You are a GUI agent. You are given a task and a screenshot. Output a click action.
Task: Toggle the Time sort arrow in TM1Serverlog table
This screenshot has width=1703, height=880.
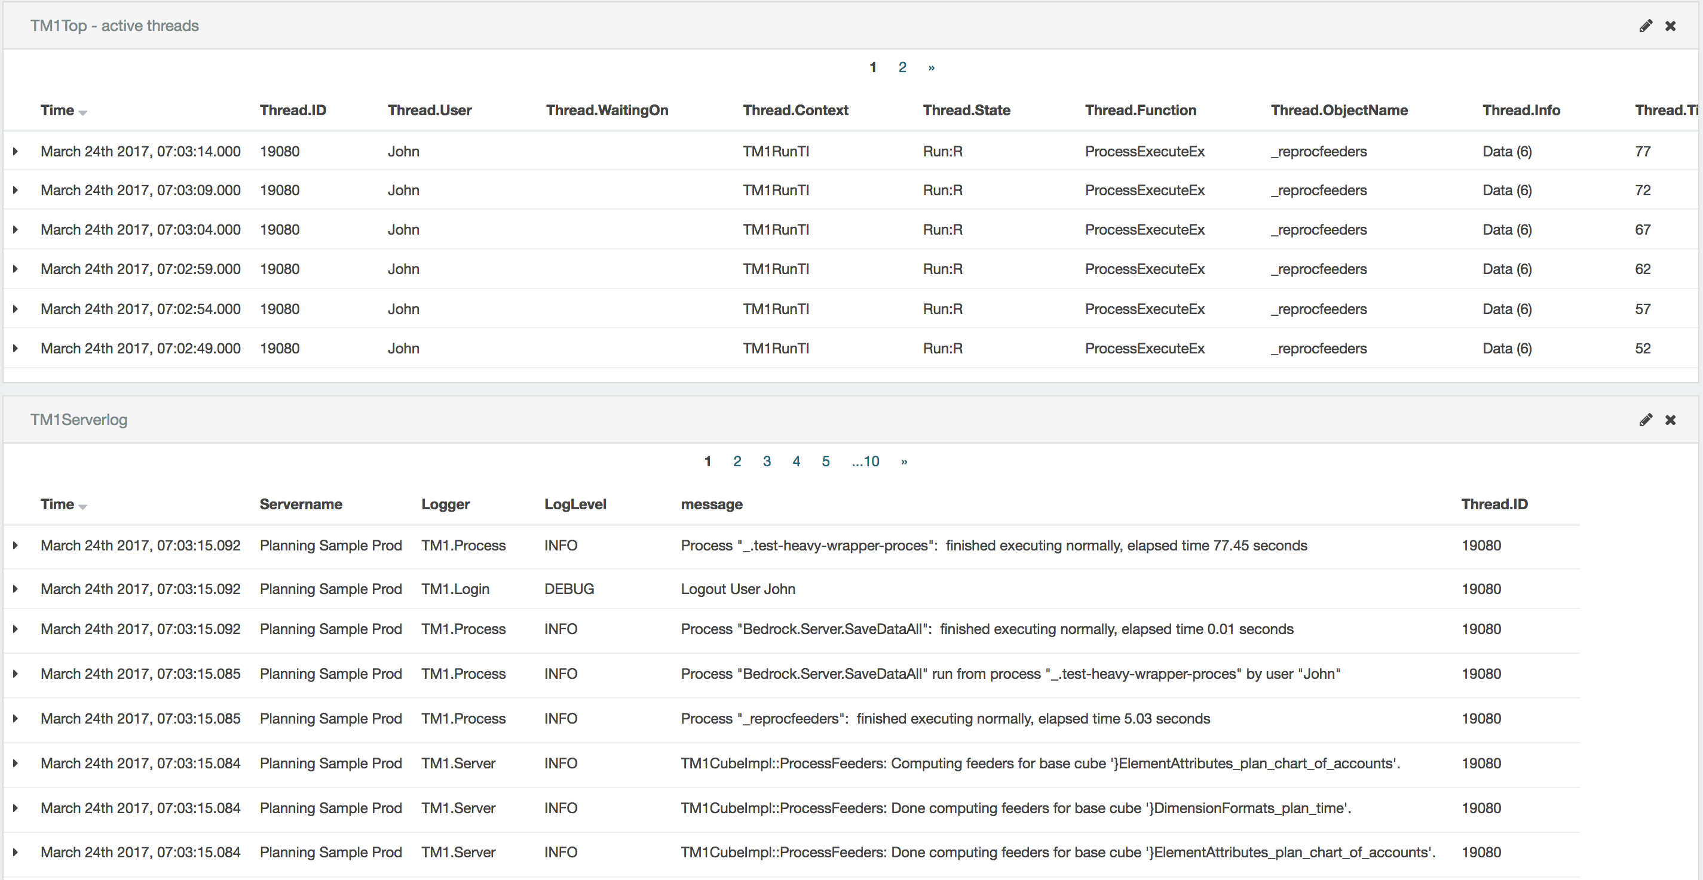(82, 506)
